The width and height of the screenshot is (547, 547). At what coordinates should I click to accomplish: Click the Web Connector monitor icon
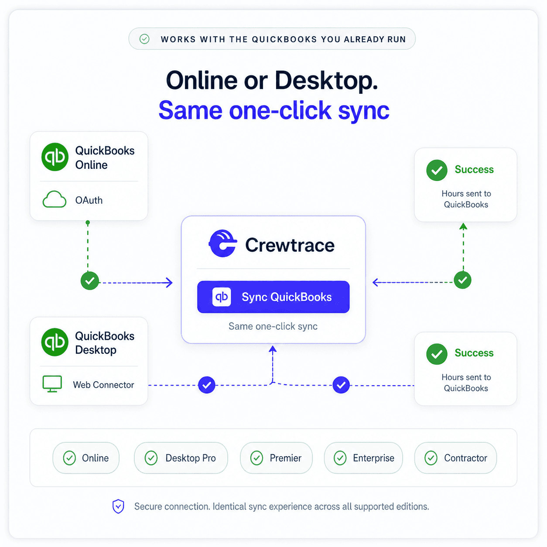52,384
